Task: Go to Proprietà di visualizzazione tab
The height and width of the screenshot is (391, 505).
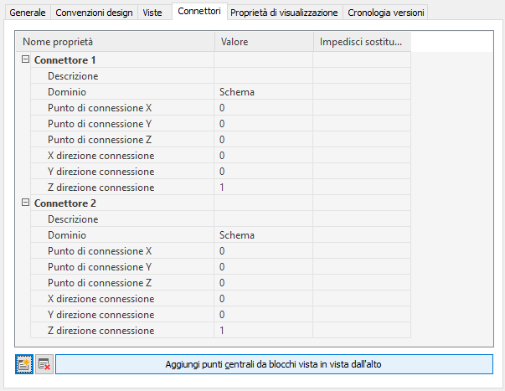Action: coord(284,13)
